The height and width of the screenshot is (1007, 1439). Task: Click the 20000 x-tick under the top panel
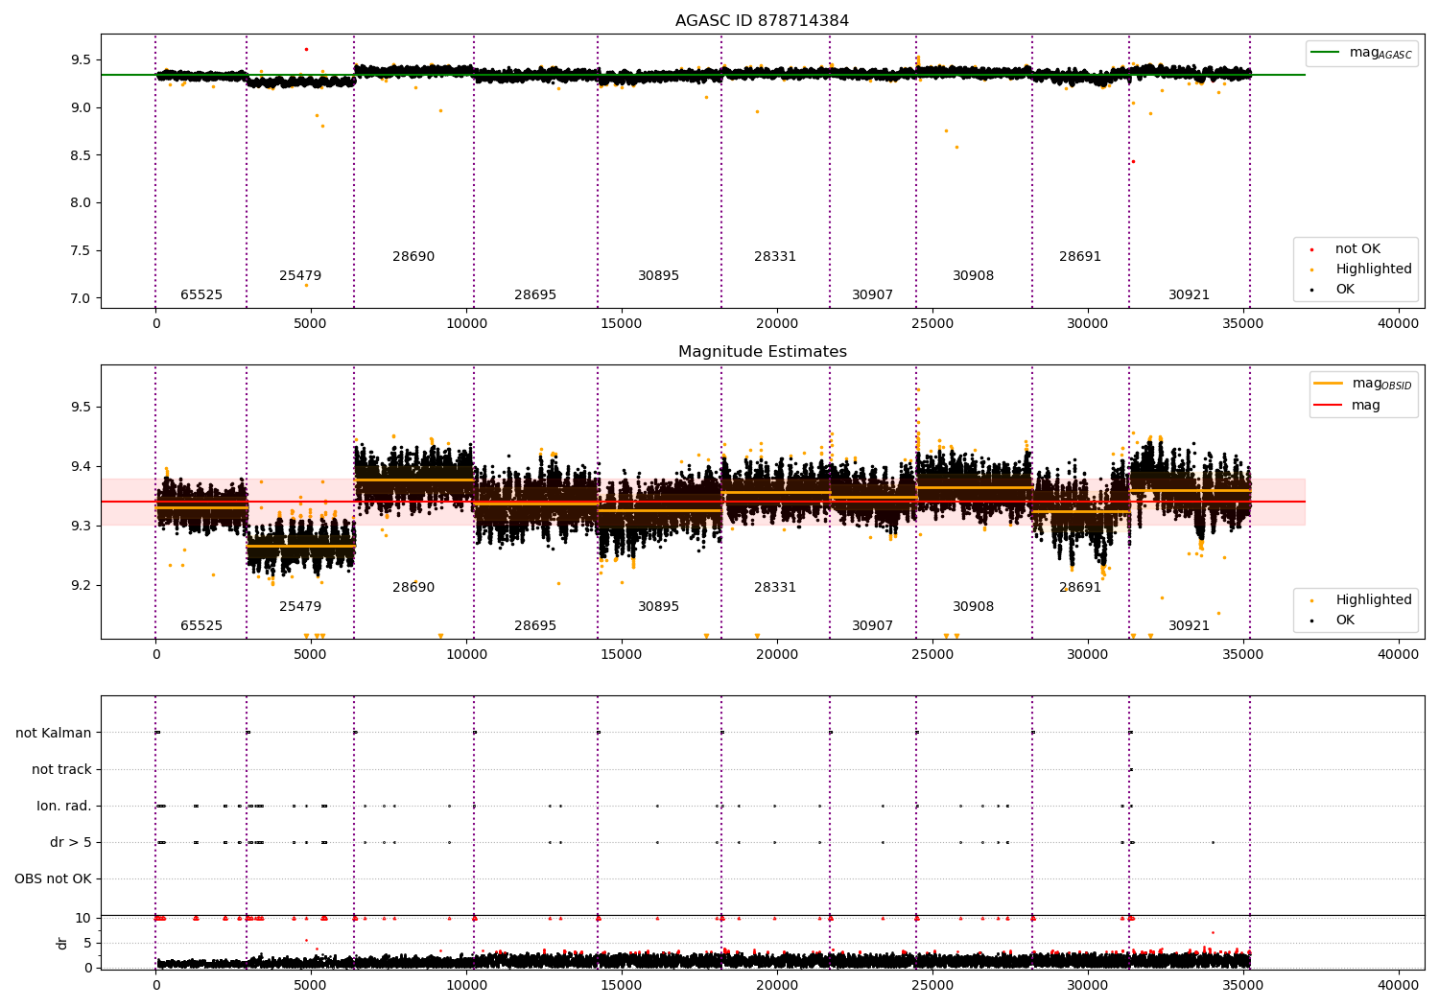776,323
